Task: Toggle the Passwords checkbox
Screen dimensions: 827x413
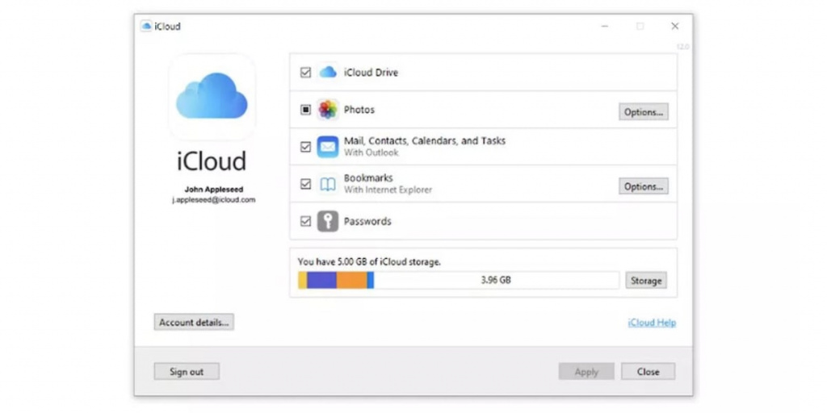Action: click(x=305, y=221)
